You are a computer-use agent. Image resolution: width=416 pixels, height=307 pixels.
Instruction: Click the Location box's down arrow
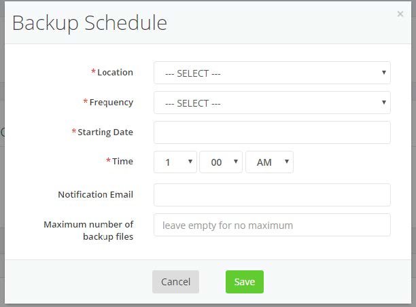pyautogui.click(x=384, y=73)
